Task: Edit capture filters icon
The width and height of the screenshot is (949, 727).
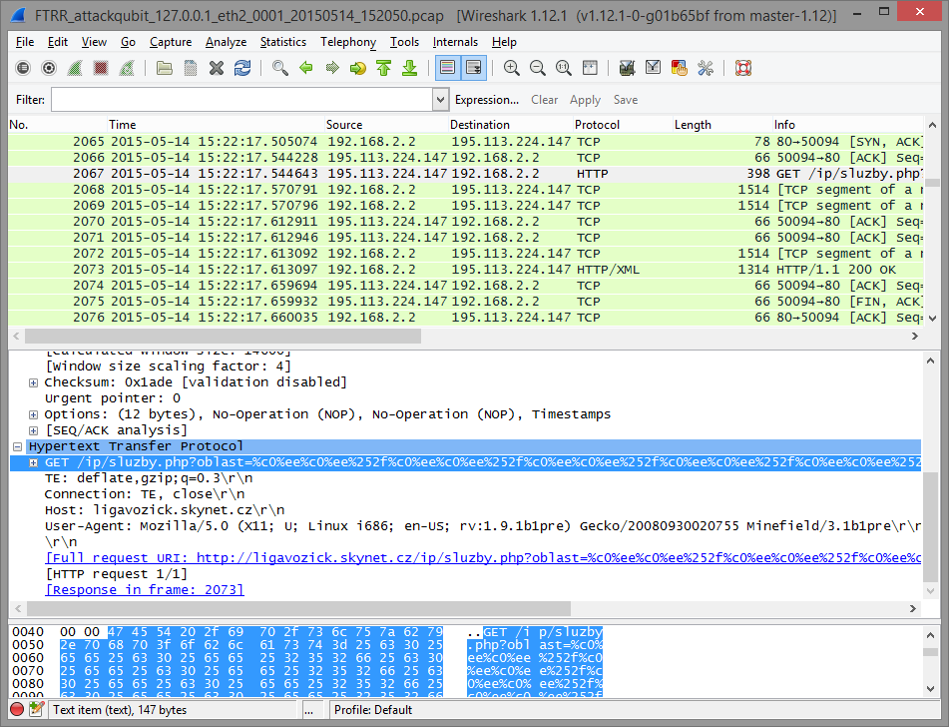Action: [627, 68]
